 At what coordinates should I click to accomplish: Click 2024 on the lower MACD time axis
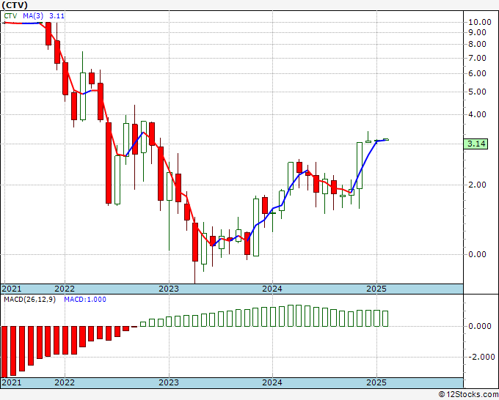tap(272, 382)
